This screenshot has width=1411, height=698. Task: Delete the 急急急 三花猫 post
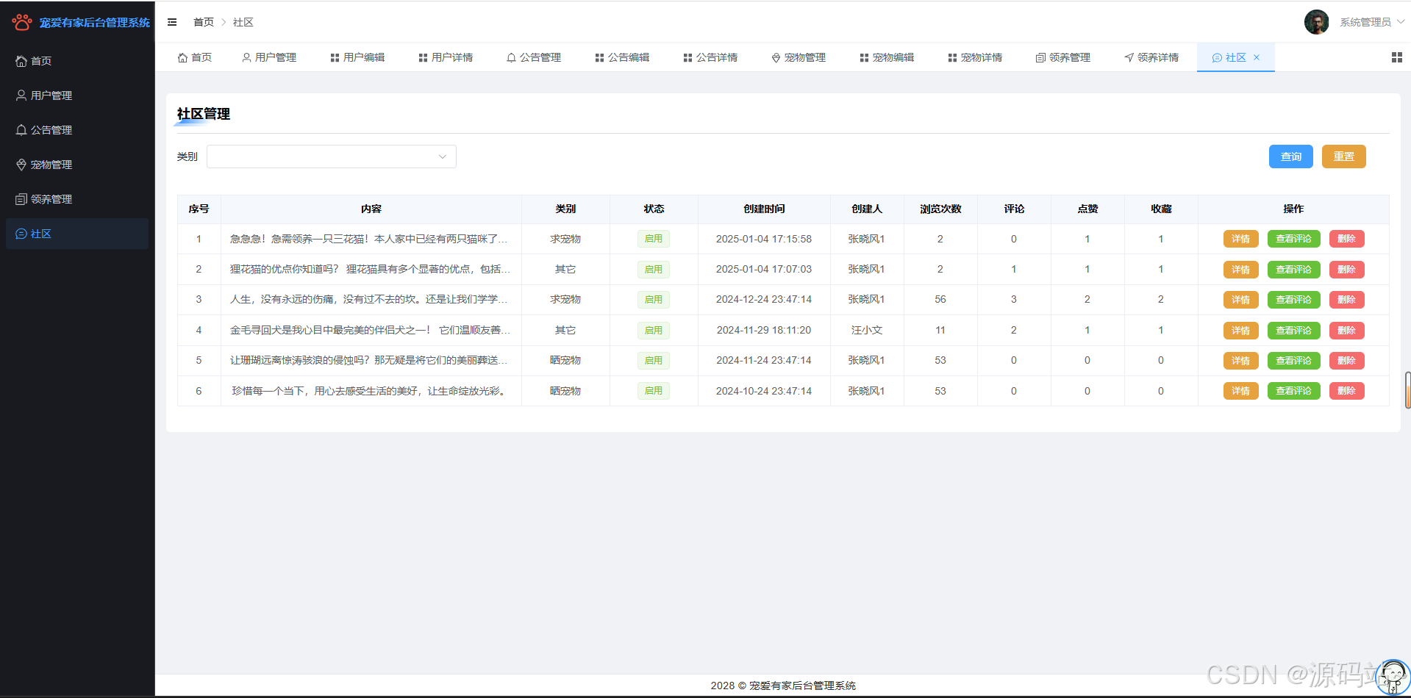tap(1346, 239)
